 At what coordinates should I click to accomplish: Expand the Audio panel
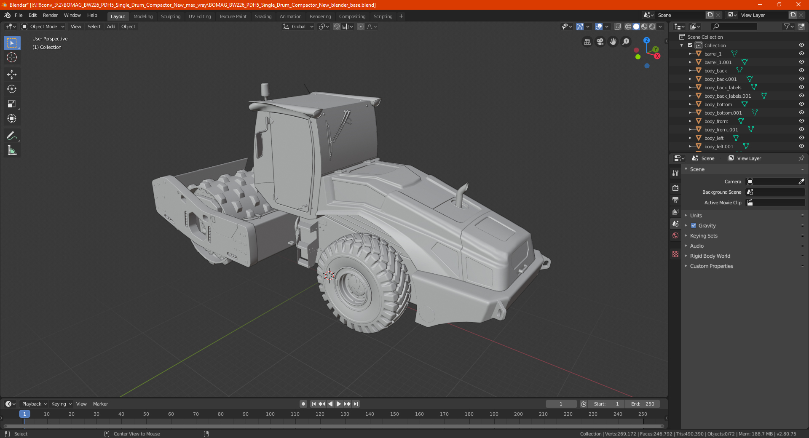click(696, 246)
